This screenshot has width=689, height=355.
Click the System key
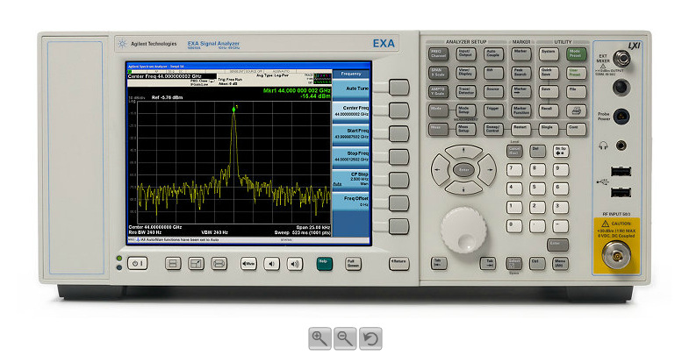[549, 54]
